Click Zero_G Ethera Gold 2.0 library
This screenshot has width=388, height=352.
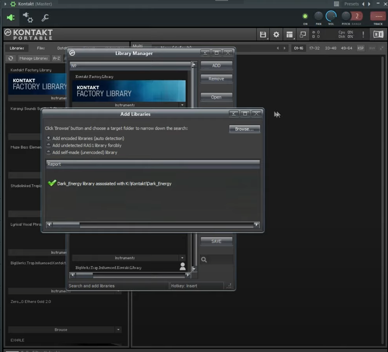tap(31, 302)
